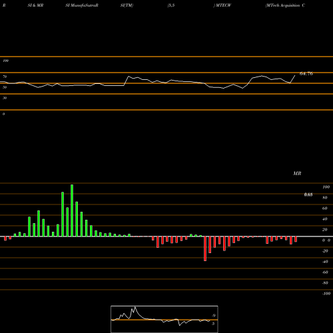Select the ")MTECW" ticker symbol text
This screenshot has height=333, width=333.
[x=222, y=5]
